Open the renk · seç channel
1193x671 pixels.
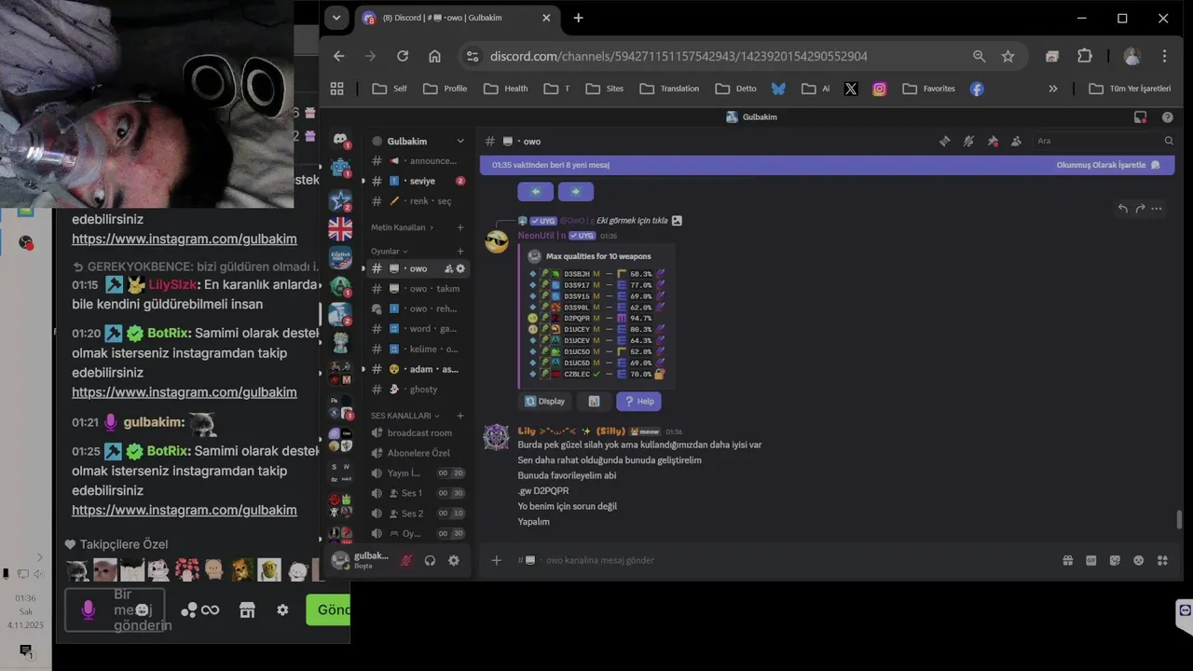[x=416, y=201]
